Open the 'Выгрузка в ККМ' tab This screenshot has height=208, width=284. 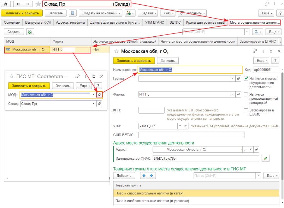coord(38,22)
